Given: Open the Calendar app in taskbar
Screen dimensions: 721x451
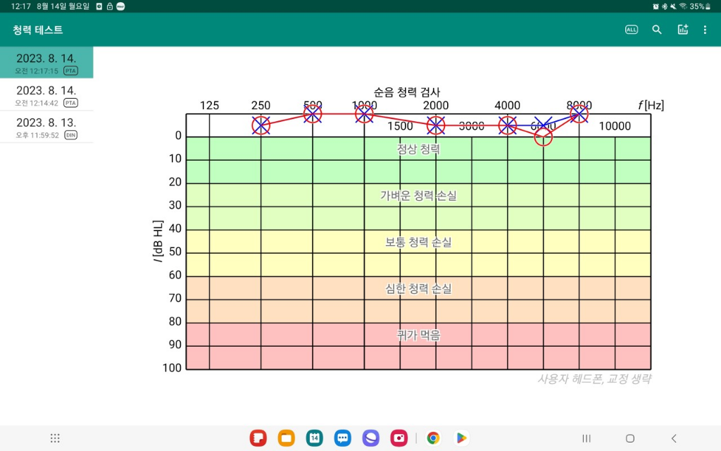Looking at the screenshot, I should point(315,438).
